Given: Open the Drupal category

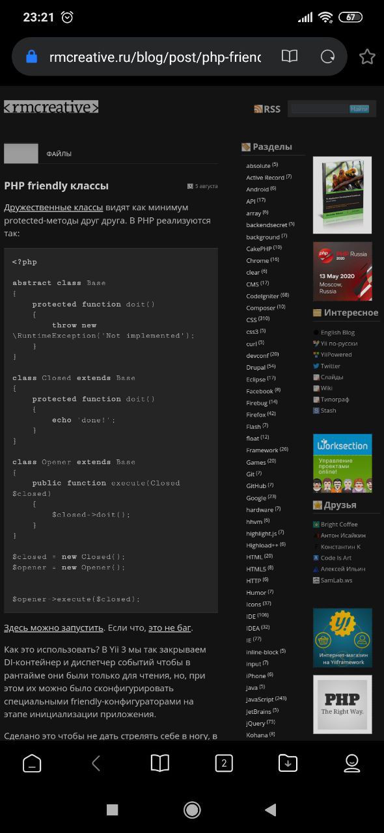Looking at the screenshot, I should pyautogui.click(x=256, y=366).
